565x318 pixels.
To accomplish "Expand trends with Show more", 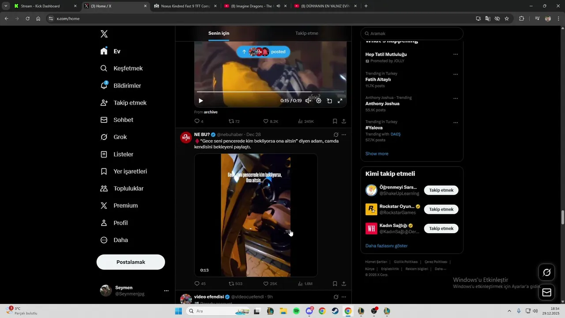I will (x=377, y=154).
